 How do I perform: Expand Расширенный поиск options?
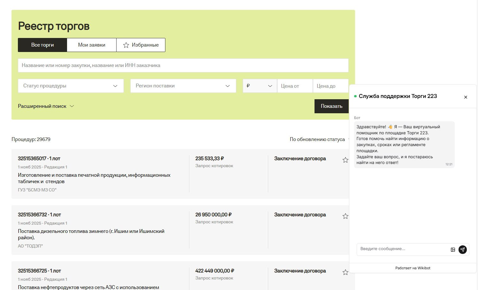(x=46, y=106)
